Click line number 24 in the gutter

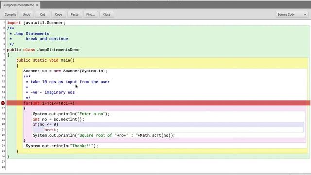[3, 146]
